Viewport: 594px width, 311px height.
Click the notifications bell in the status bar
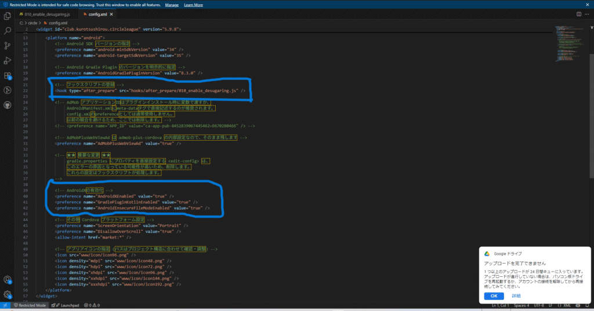click(587, 305)
